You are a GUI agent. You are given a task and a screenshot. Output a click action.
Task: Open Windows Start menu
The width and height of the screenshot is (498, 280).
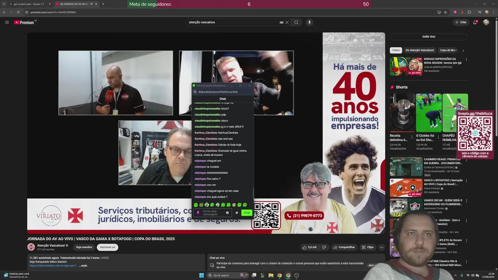tap(202, 275)
